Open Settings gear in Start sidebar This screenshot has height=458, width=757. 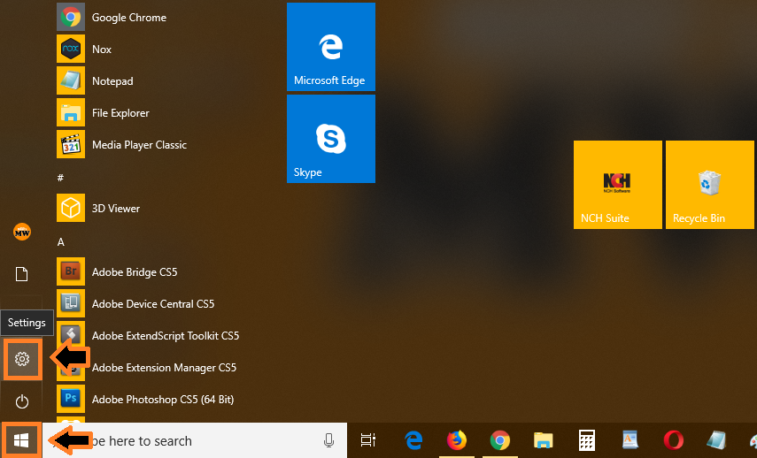point(22,359)
